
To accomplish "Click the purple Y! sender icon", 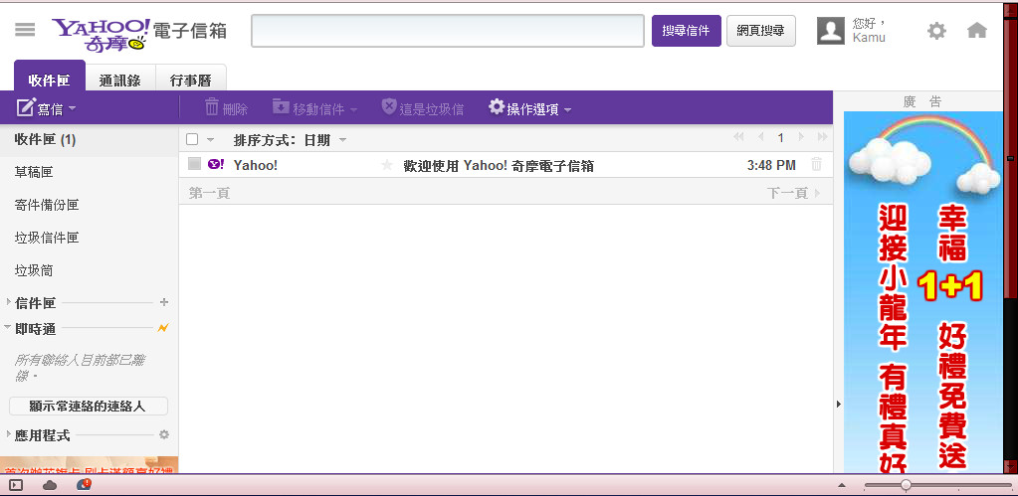I will [x=216, y=165].
